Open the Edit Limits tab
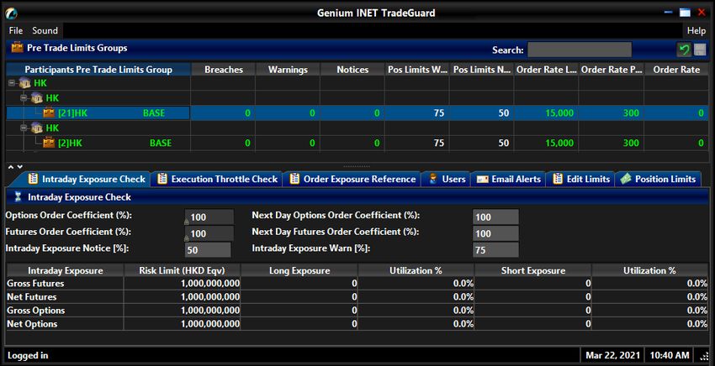The image size is (715, 366). coord(581,179)
